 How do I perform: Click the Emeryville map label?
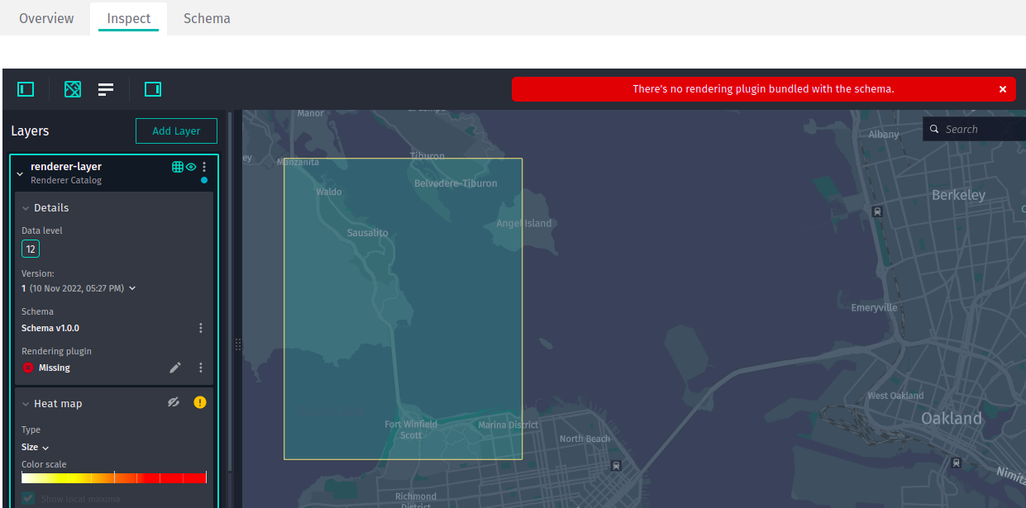(874, 307)
